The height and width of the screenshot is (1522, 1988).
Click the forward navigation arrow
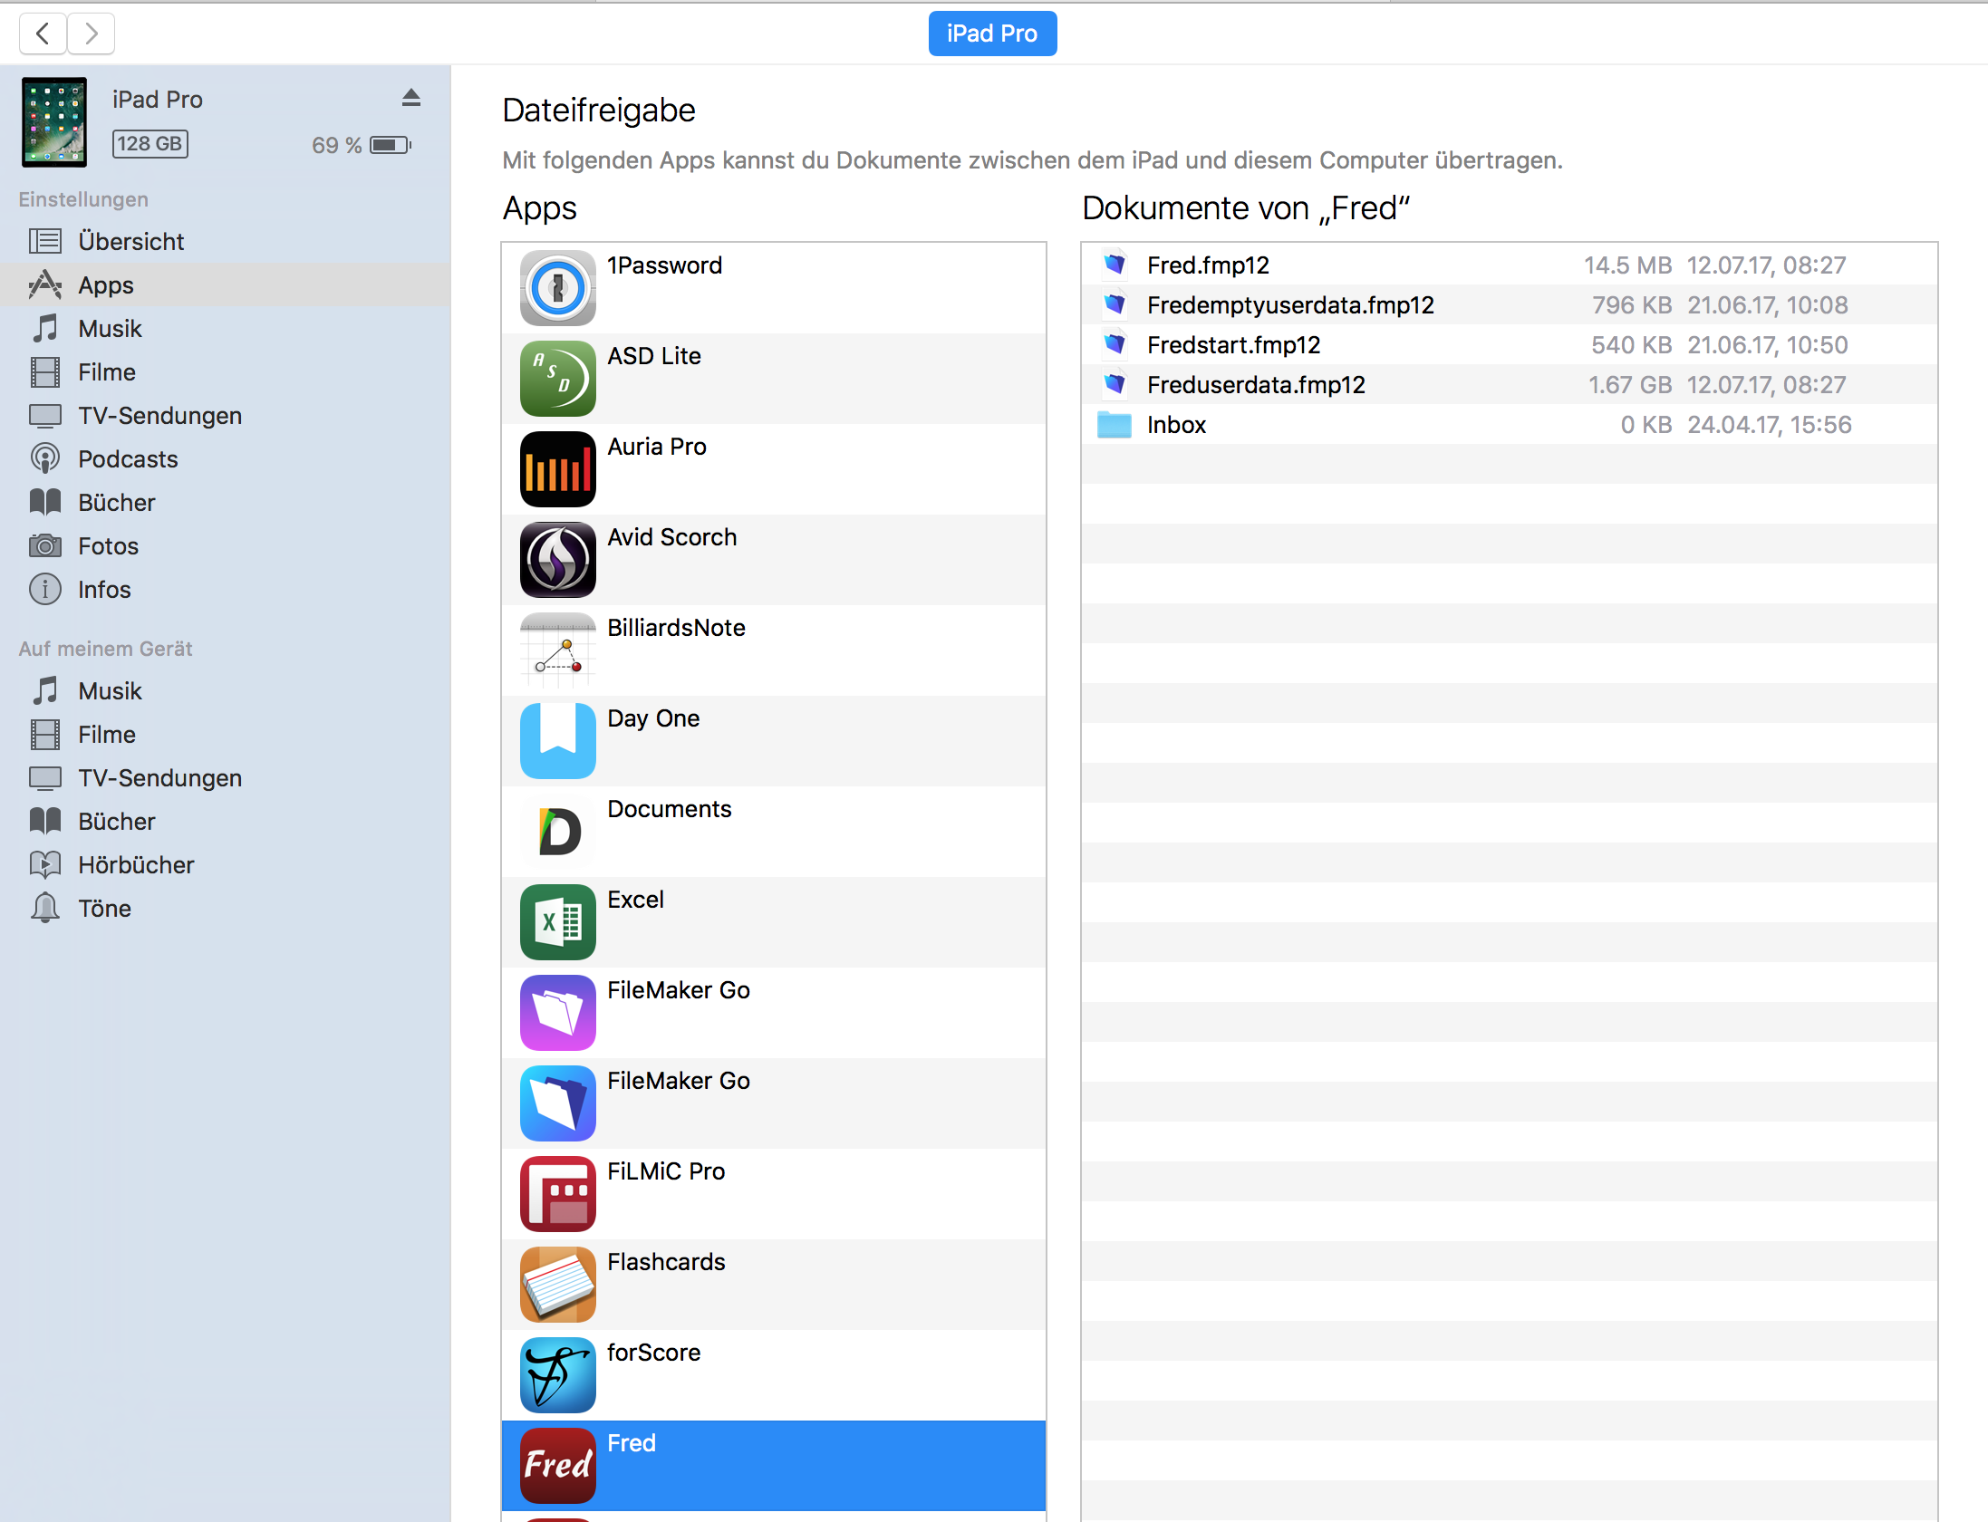(x=91, y=34)
